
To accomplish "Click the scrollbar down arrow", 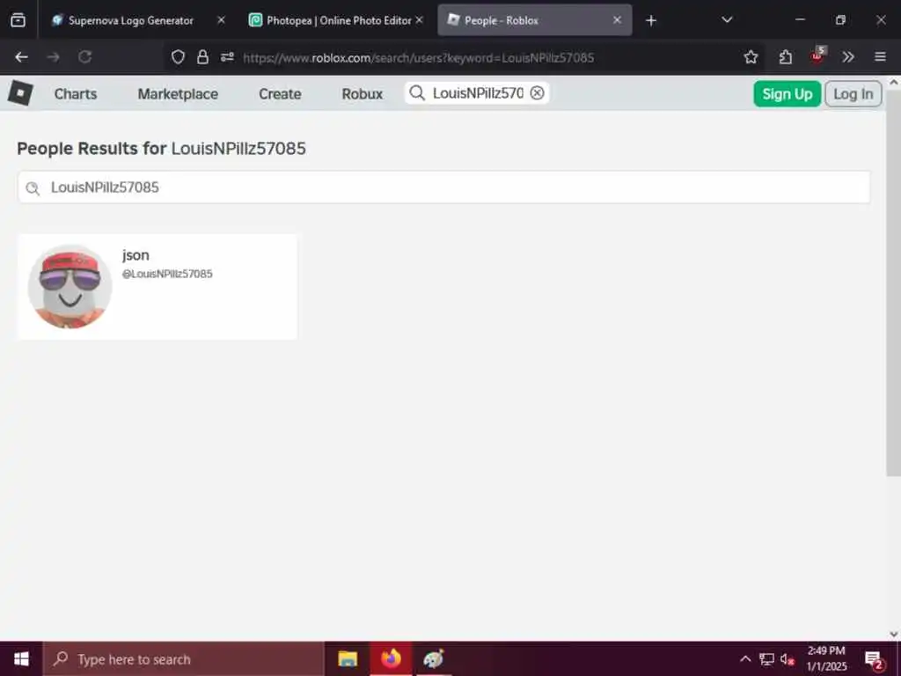I will coord(894,634).
